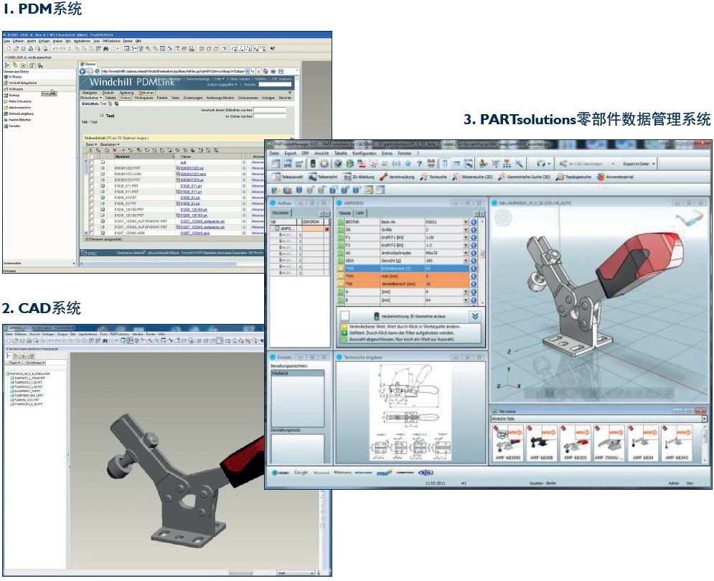This screenshot has height=581, width=714.
Task: Check the box for 0000001229.PRT row
Action: coord(91,180)
